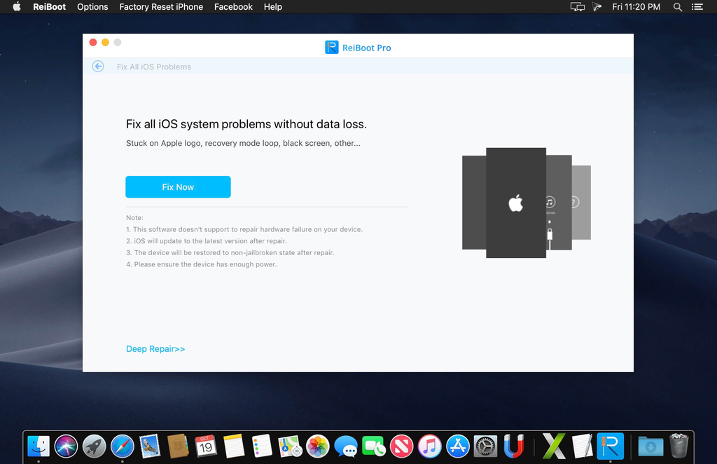Select Factory Reset iPhone in menu bar
The image size is (717, 464).
point(161,6)
